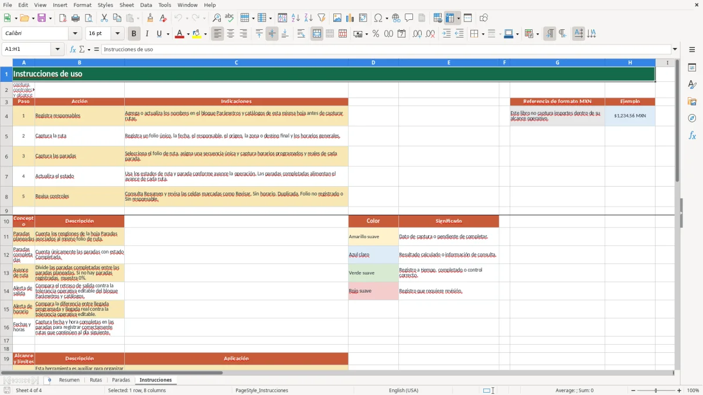
Task: Open the Styles menu
Action: (x=105, y=5)
